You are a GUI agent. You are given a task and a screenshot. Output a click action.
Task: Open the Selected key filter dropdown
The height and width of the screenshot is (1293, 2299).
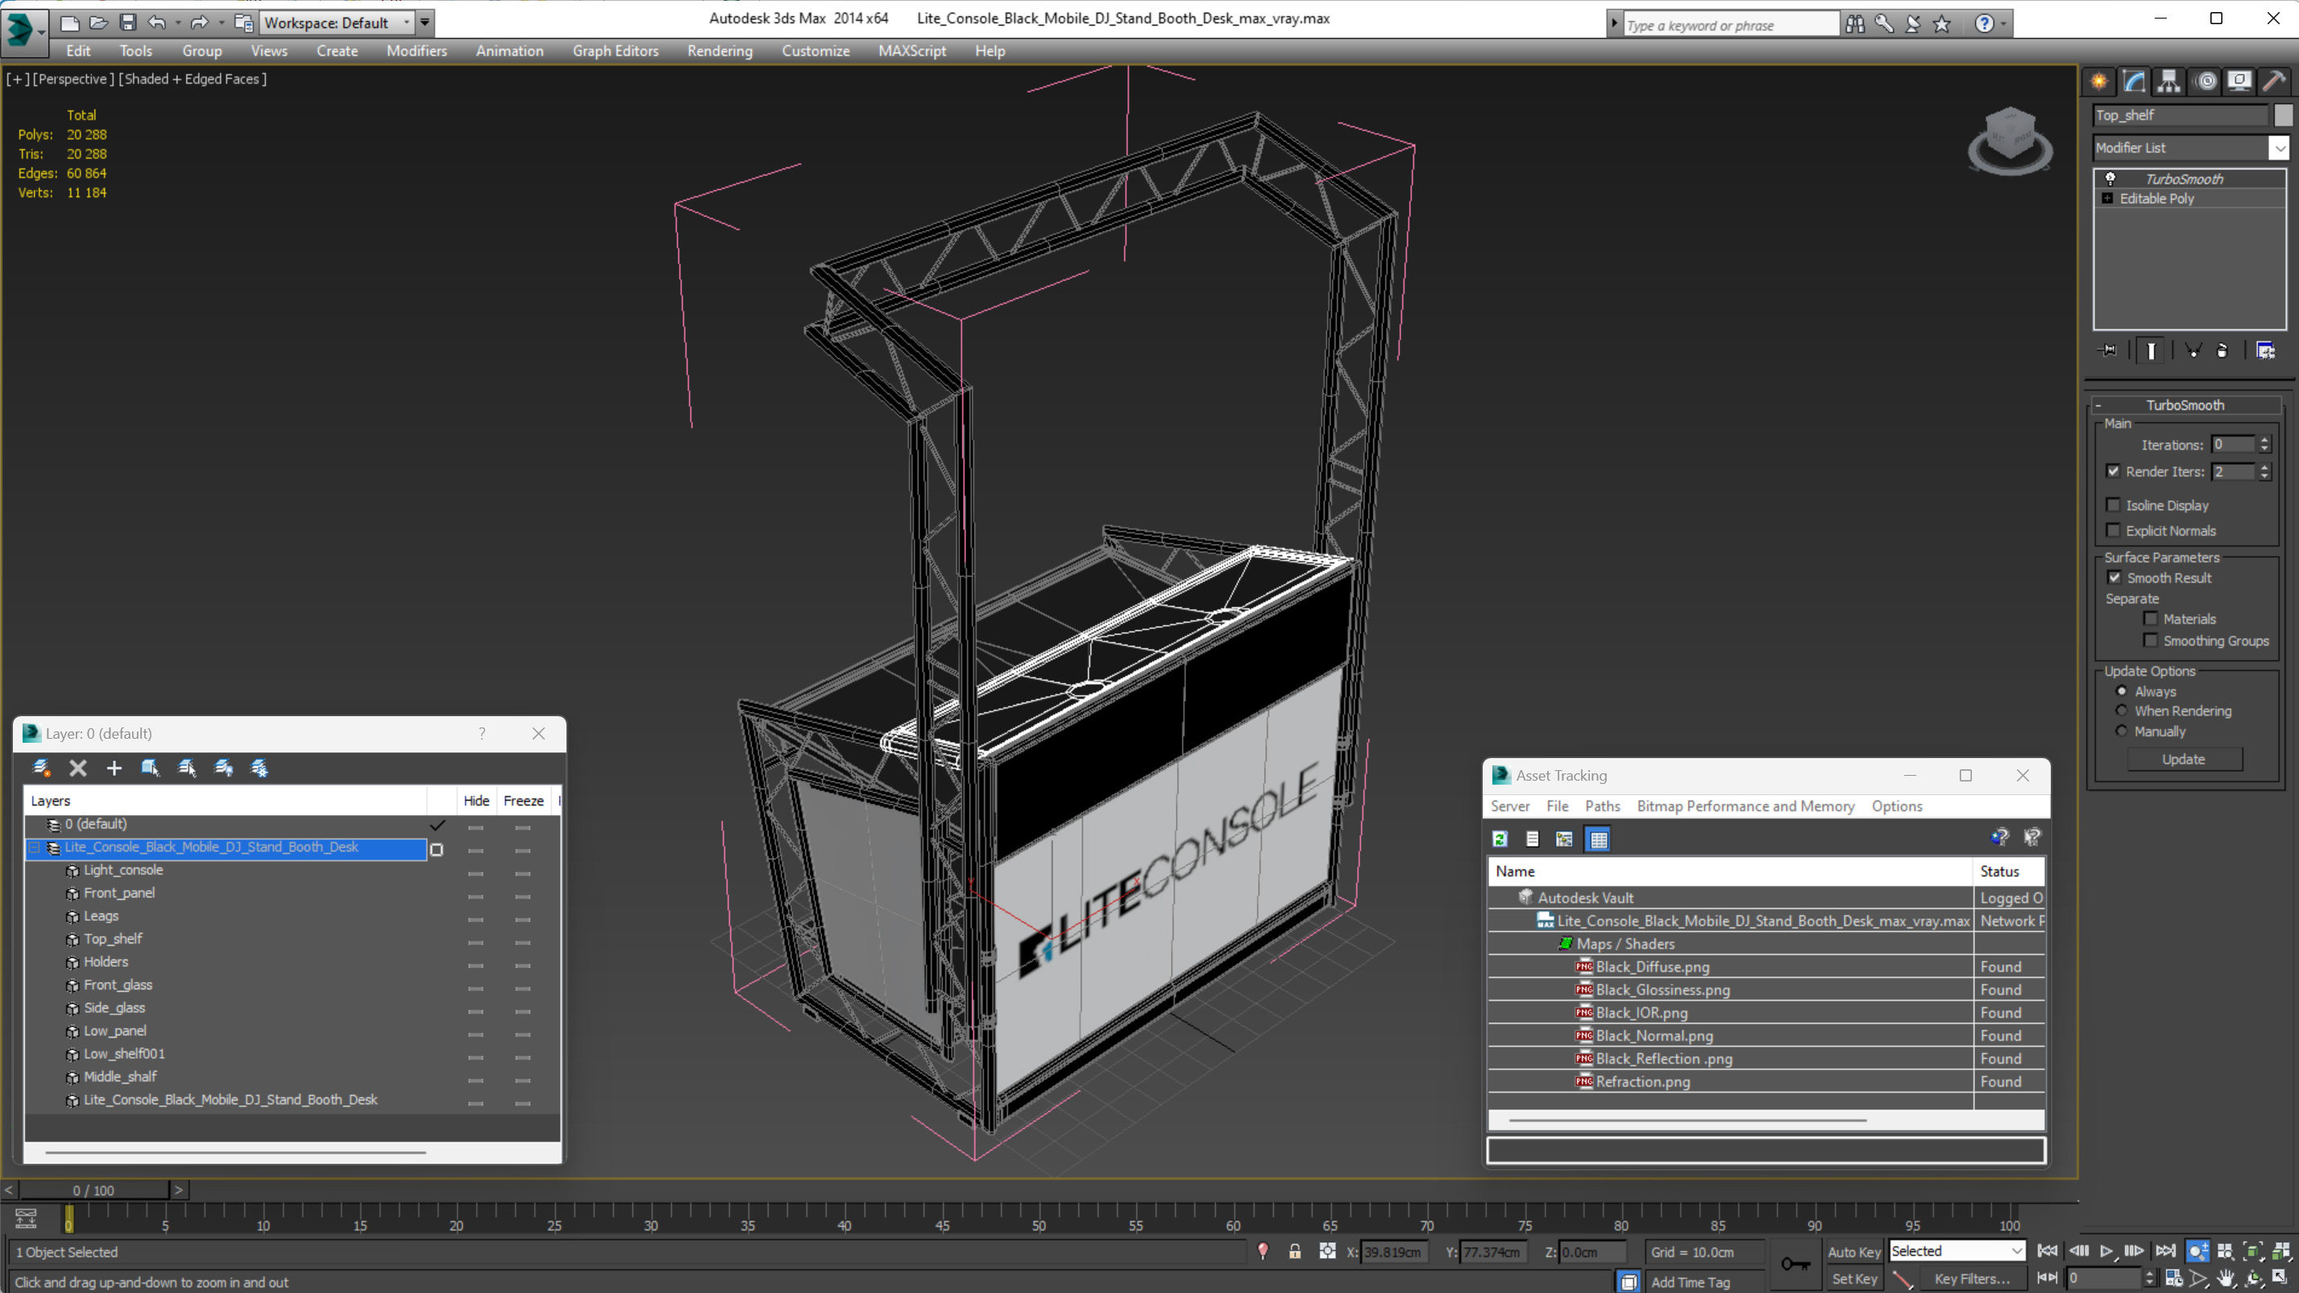pyautogui.click(x=1957, y=1251)
